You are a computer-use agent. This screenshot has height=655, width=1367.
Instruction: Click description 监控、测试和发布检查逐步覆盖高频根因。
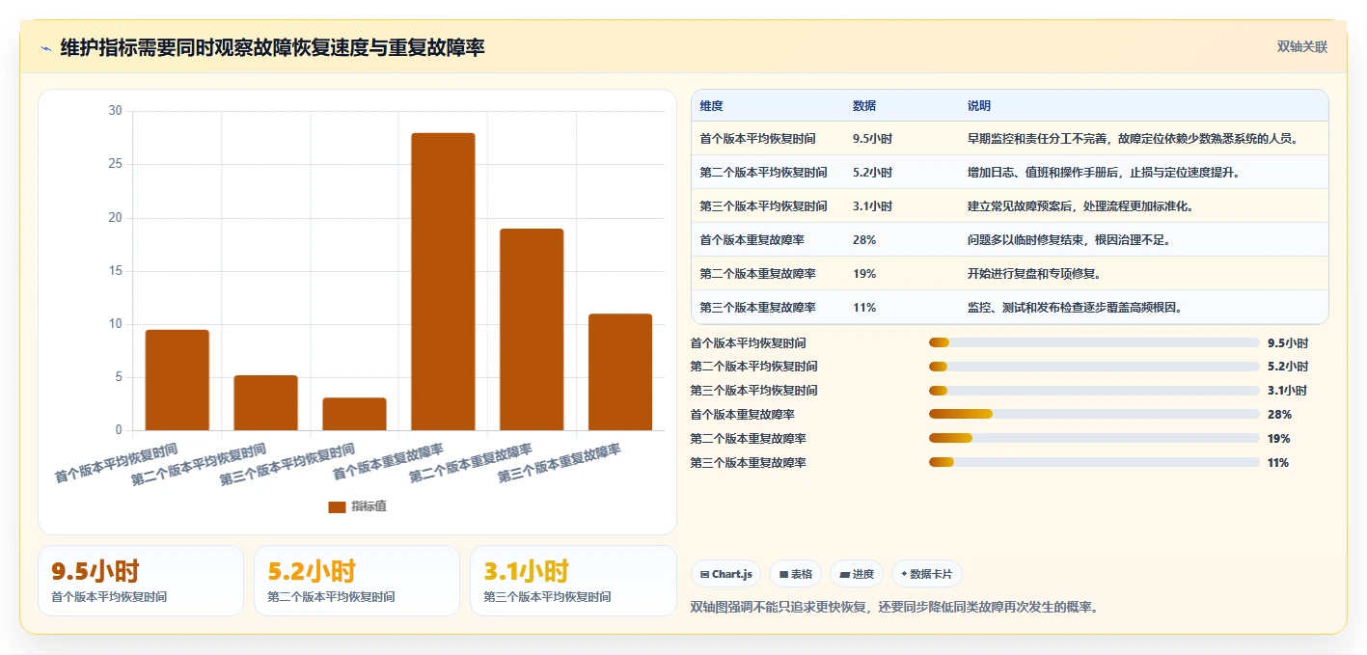(1075, 308)
